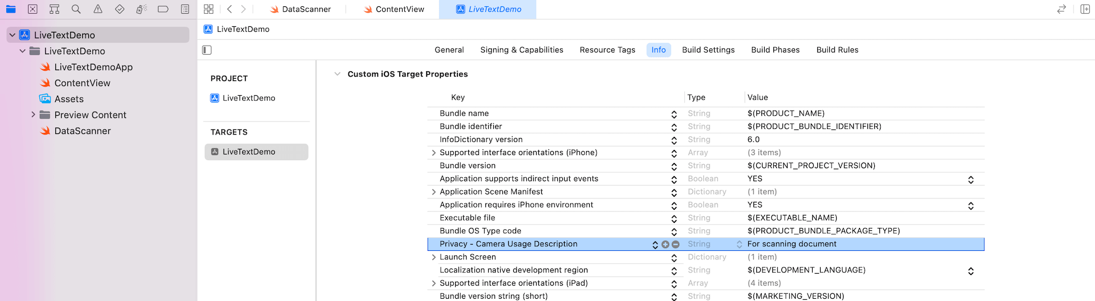Select the Executable file row

click(705, 218)
